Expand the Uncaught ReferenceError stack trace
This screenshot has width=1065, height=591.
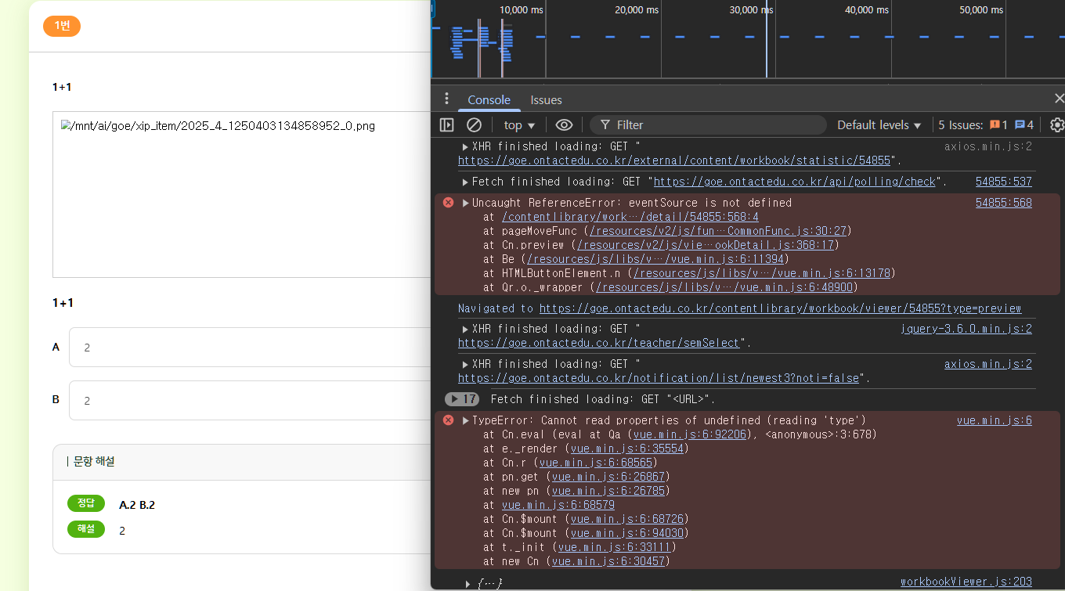pos(466,203)
